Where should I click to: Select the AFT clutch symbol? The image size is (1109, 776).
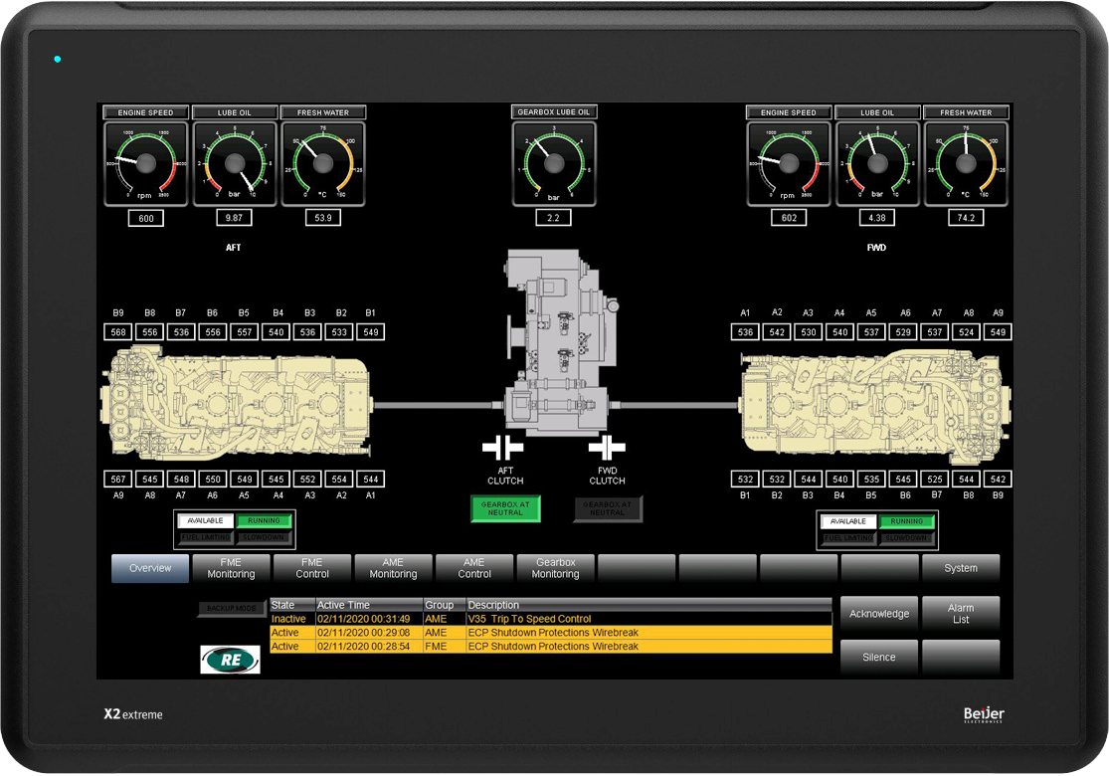coord(503,448)
